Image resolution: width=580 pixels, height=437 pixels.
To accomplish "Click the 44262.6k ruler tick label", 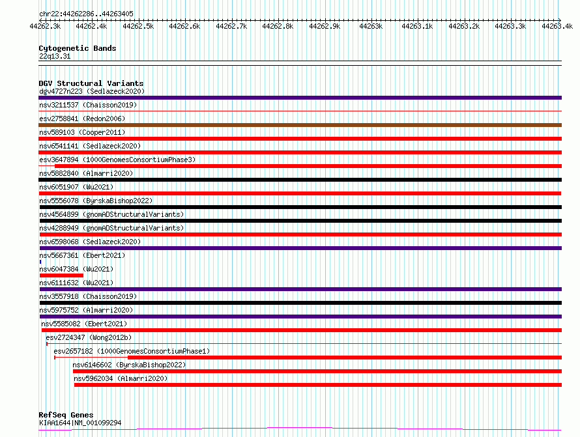I will click(184, 26).
